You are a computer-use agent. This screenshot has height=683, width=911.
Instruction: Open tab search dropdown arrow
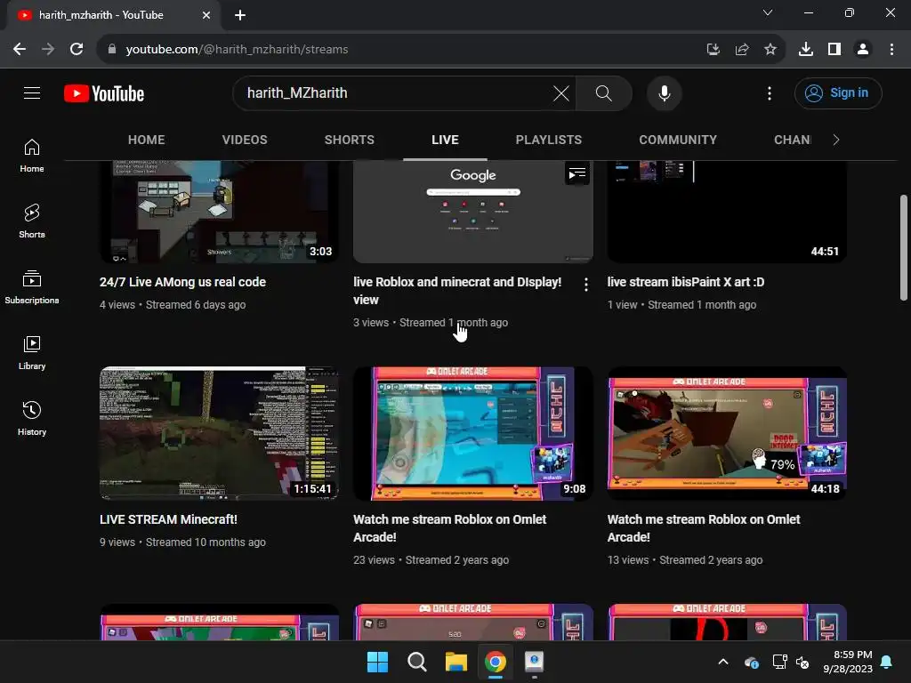pos(768,12)
